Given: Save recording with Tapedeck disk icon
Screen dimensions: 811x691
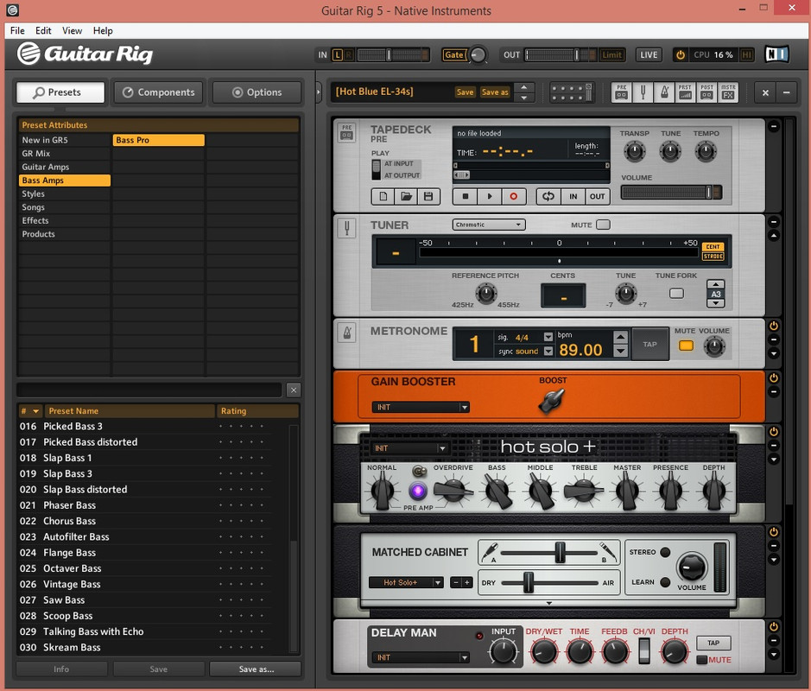Looking at the screenshot, I should point(428,197).
